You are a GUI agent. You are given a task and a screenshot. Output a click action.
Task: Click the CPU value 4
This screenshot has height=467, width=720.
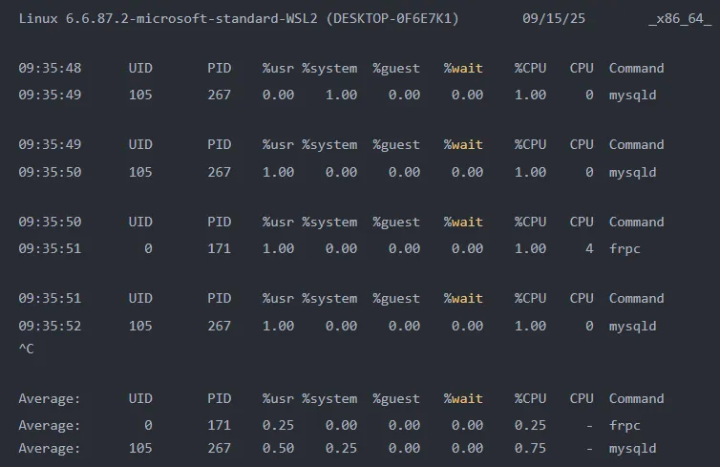point(589,248)
